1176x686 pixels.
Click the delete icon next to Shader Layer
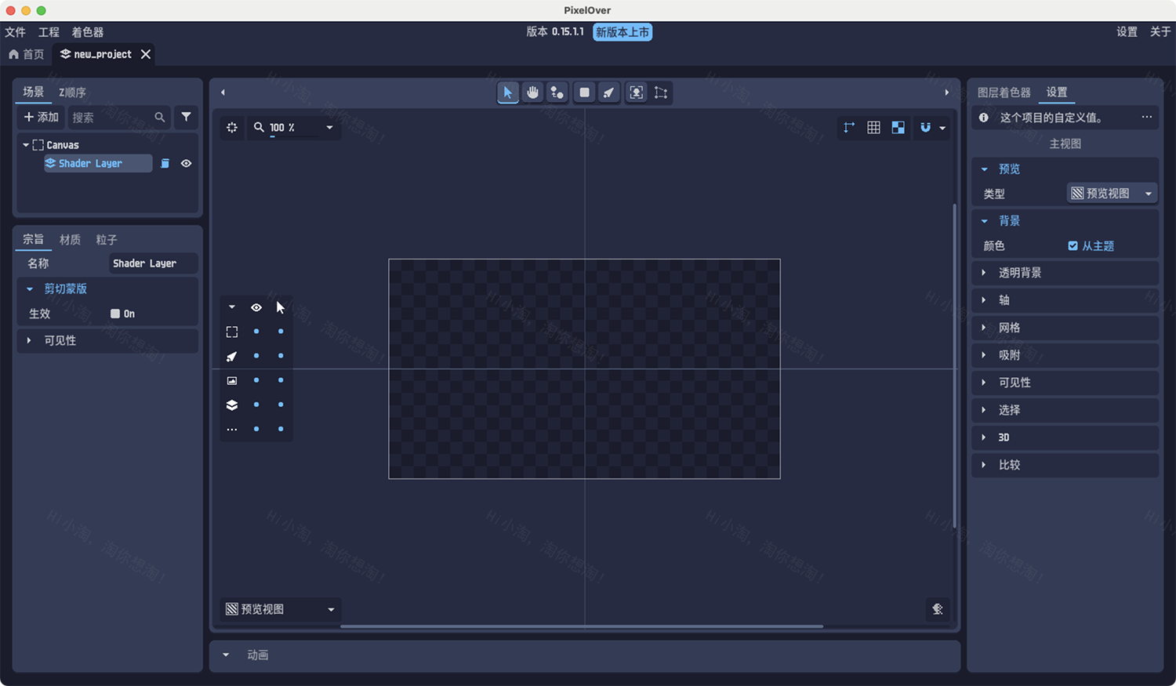165,163
